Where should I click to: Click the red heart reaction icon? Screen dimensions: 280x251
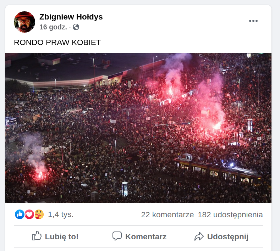29,214
